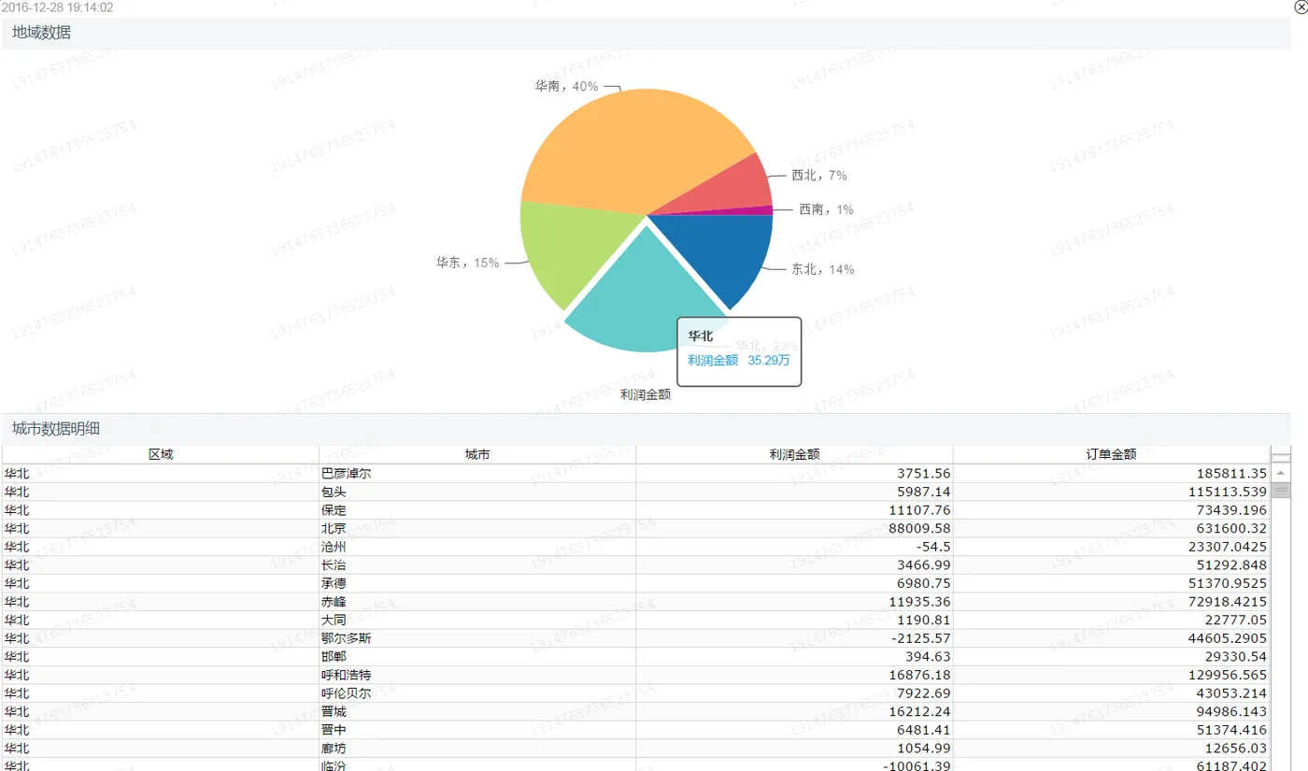This screenshot has height=771, width=1308.
Task: Click profit value 88009.58
Action: (919, 528)
